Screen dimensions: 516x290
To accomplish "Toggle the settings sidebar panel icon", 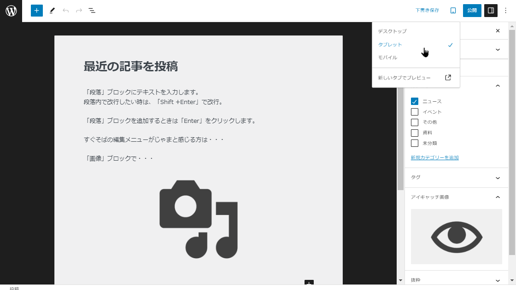I will (491, 11).
